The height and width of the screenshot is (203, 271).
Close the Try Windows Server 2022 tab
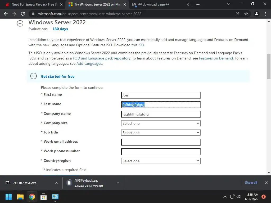pyautogui.click(x=125, y=4)
